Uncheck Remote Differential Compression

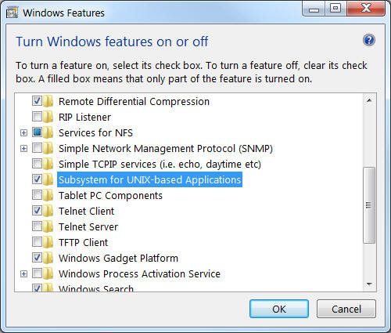[x=37, y=101]
